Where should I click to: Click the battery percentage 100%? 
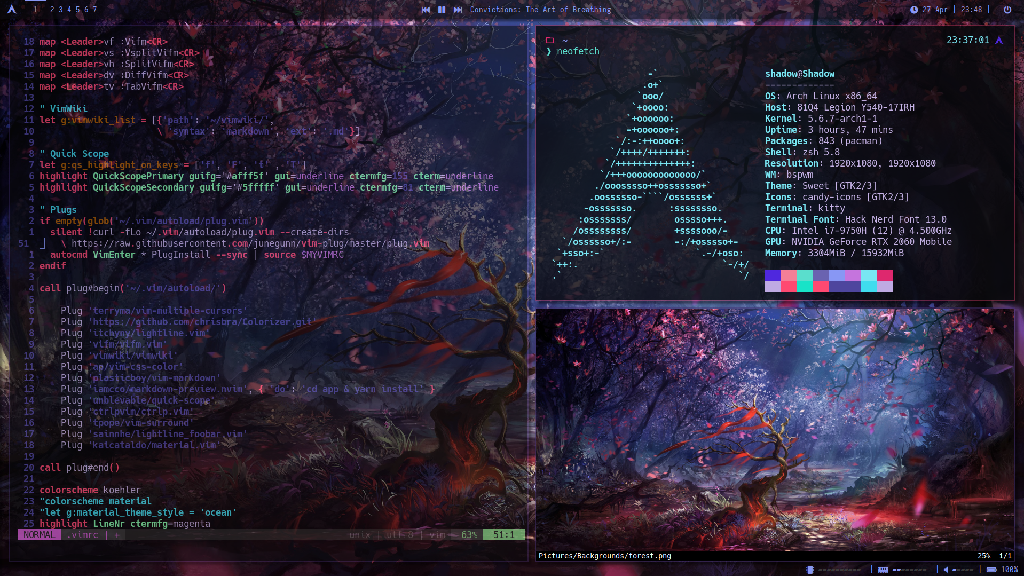[x=1009, y=570]
